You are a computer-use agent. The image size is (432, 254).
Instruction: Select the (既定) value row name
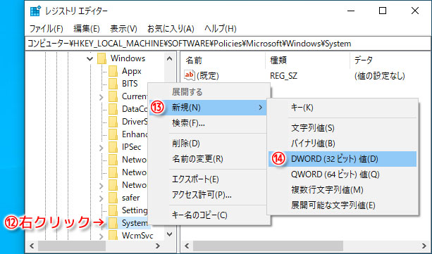click(x=208, y=76)
